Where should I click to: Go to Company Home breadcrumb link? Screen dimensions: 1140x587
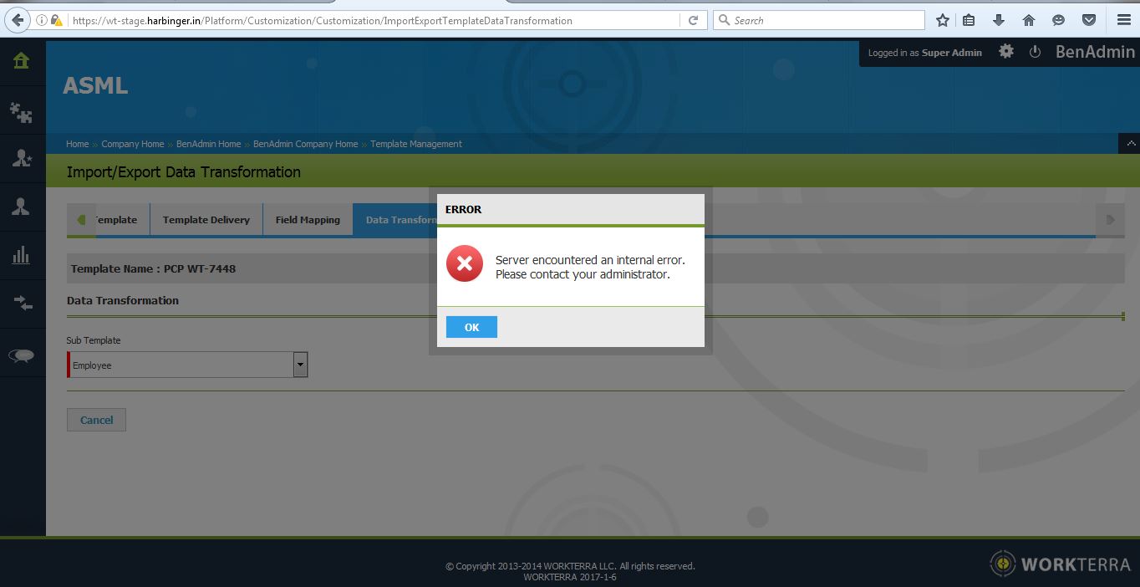coord(132,144)
